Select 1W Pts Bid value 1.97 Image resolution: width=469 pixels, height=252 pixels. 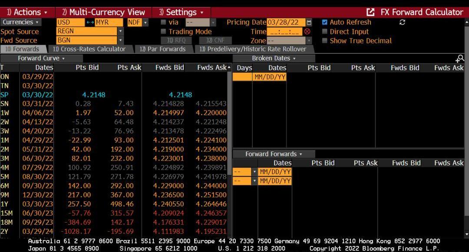point(83,113)
